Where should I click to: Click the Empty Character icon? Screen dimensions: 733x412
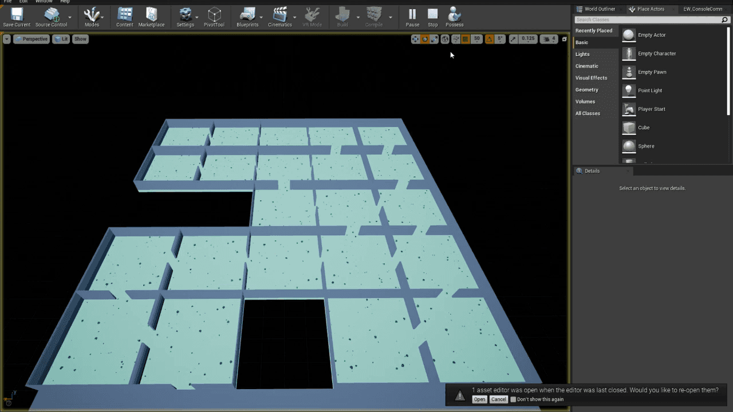[629, 54]
